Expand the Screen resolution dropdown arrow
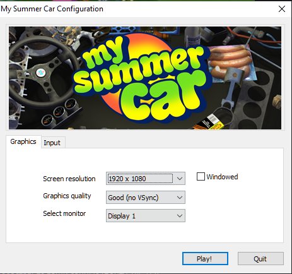The image size is (292, 274). pyautogui.click(x=180, y=179)
